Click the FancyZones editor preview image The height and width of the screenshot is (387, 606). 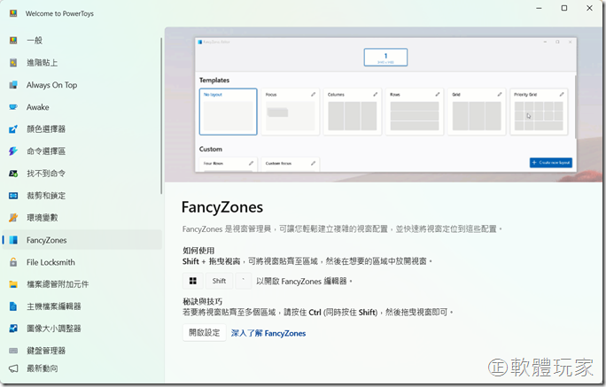tap(385, 104)
